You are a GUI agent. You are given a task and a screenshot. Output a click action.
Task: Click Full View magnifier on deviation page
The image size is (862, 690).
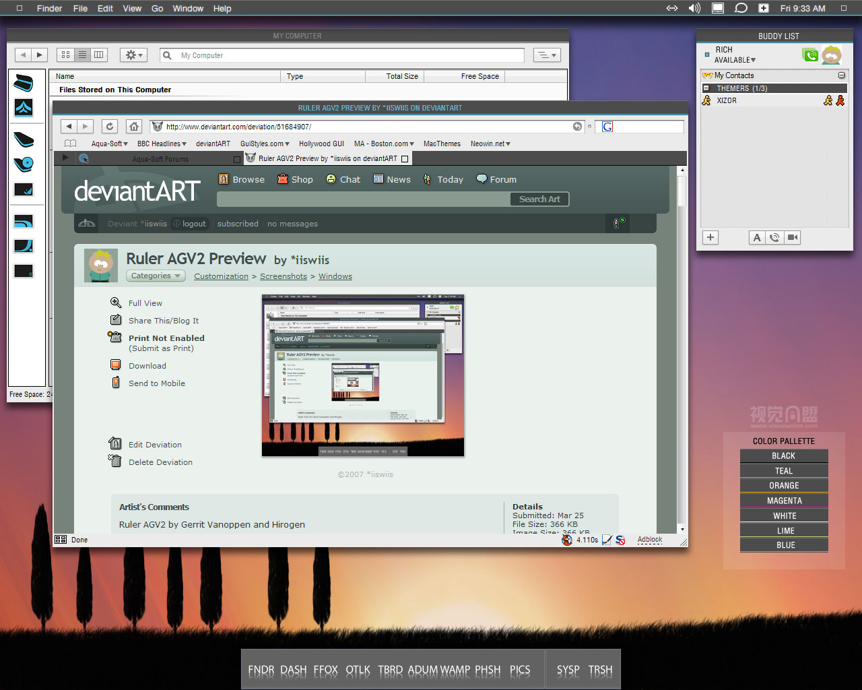(x=116, y=303)
